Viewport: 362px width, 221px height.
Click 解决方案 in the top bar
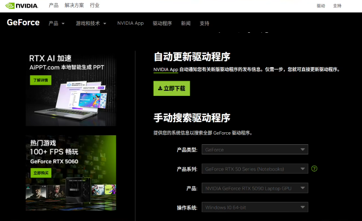point(74,6)
